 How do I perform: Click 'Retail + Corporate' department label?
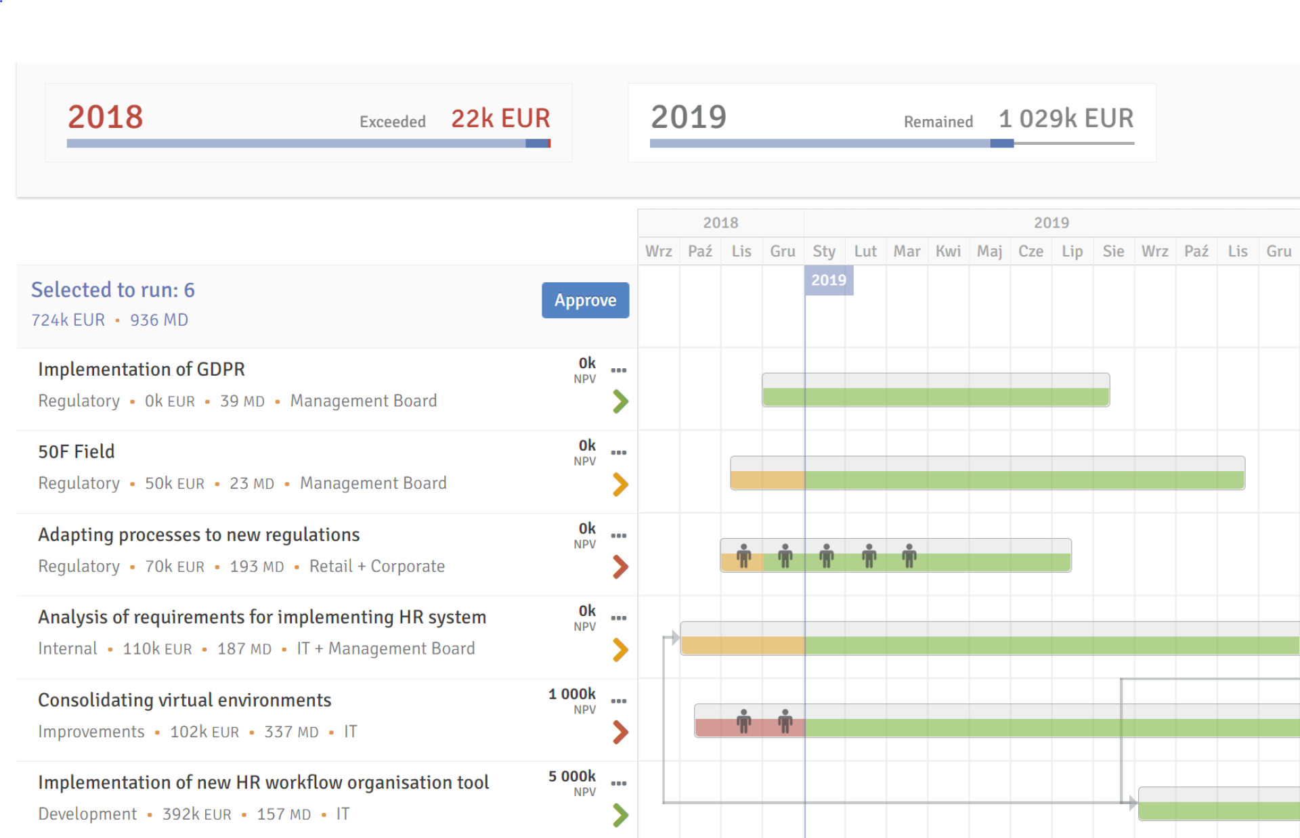[x=377, y=567]
